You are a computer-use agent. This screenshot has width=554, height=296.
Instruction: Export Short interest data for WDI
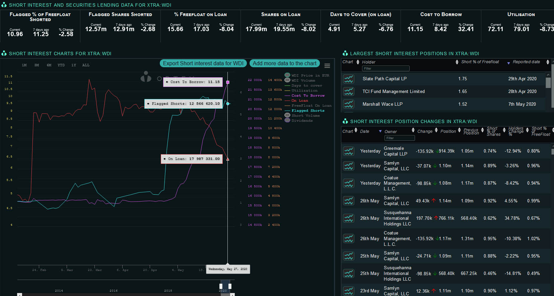click(x=203, y=63)
